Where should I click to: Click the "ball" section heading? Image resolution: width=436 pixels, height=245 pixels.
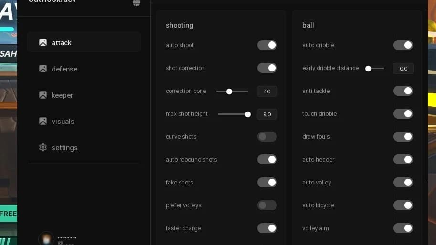[x=308, y=25]
